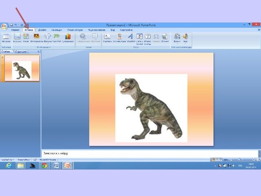
Task: Show the Слайды pane tab
Action: [x=6, y=51]
